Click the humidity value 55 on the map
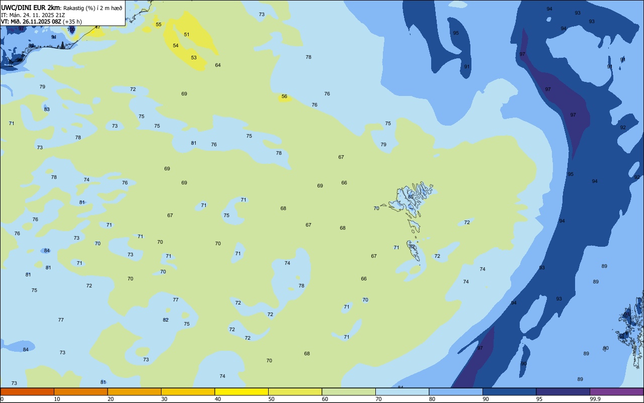Viewport: 644px width, 403px height. pos(158,25)
